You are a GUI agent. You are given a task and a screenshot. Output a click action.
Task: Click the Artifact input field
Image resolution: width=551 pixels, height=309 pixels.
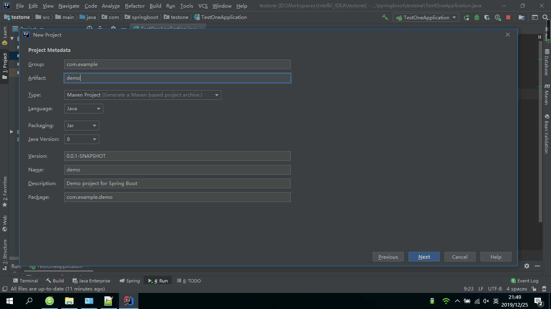177,78
